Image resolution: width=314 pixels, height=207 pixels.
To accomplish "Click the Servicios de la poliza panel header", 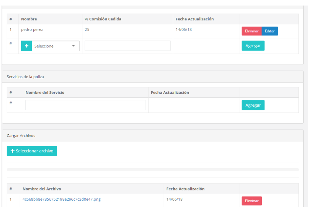I will [25, 77].
